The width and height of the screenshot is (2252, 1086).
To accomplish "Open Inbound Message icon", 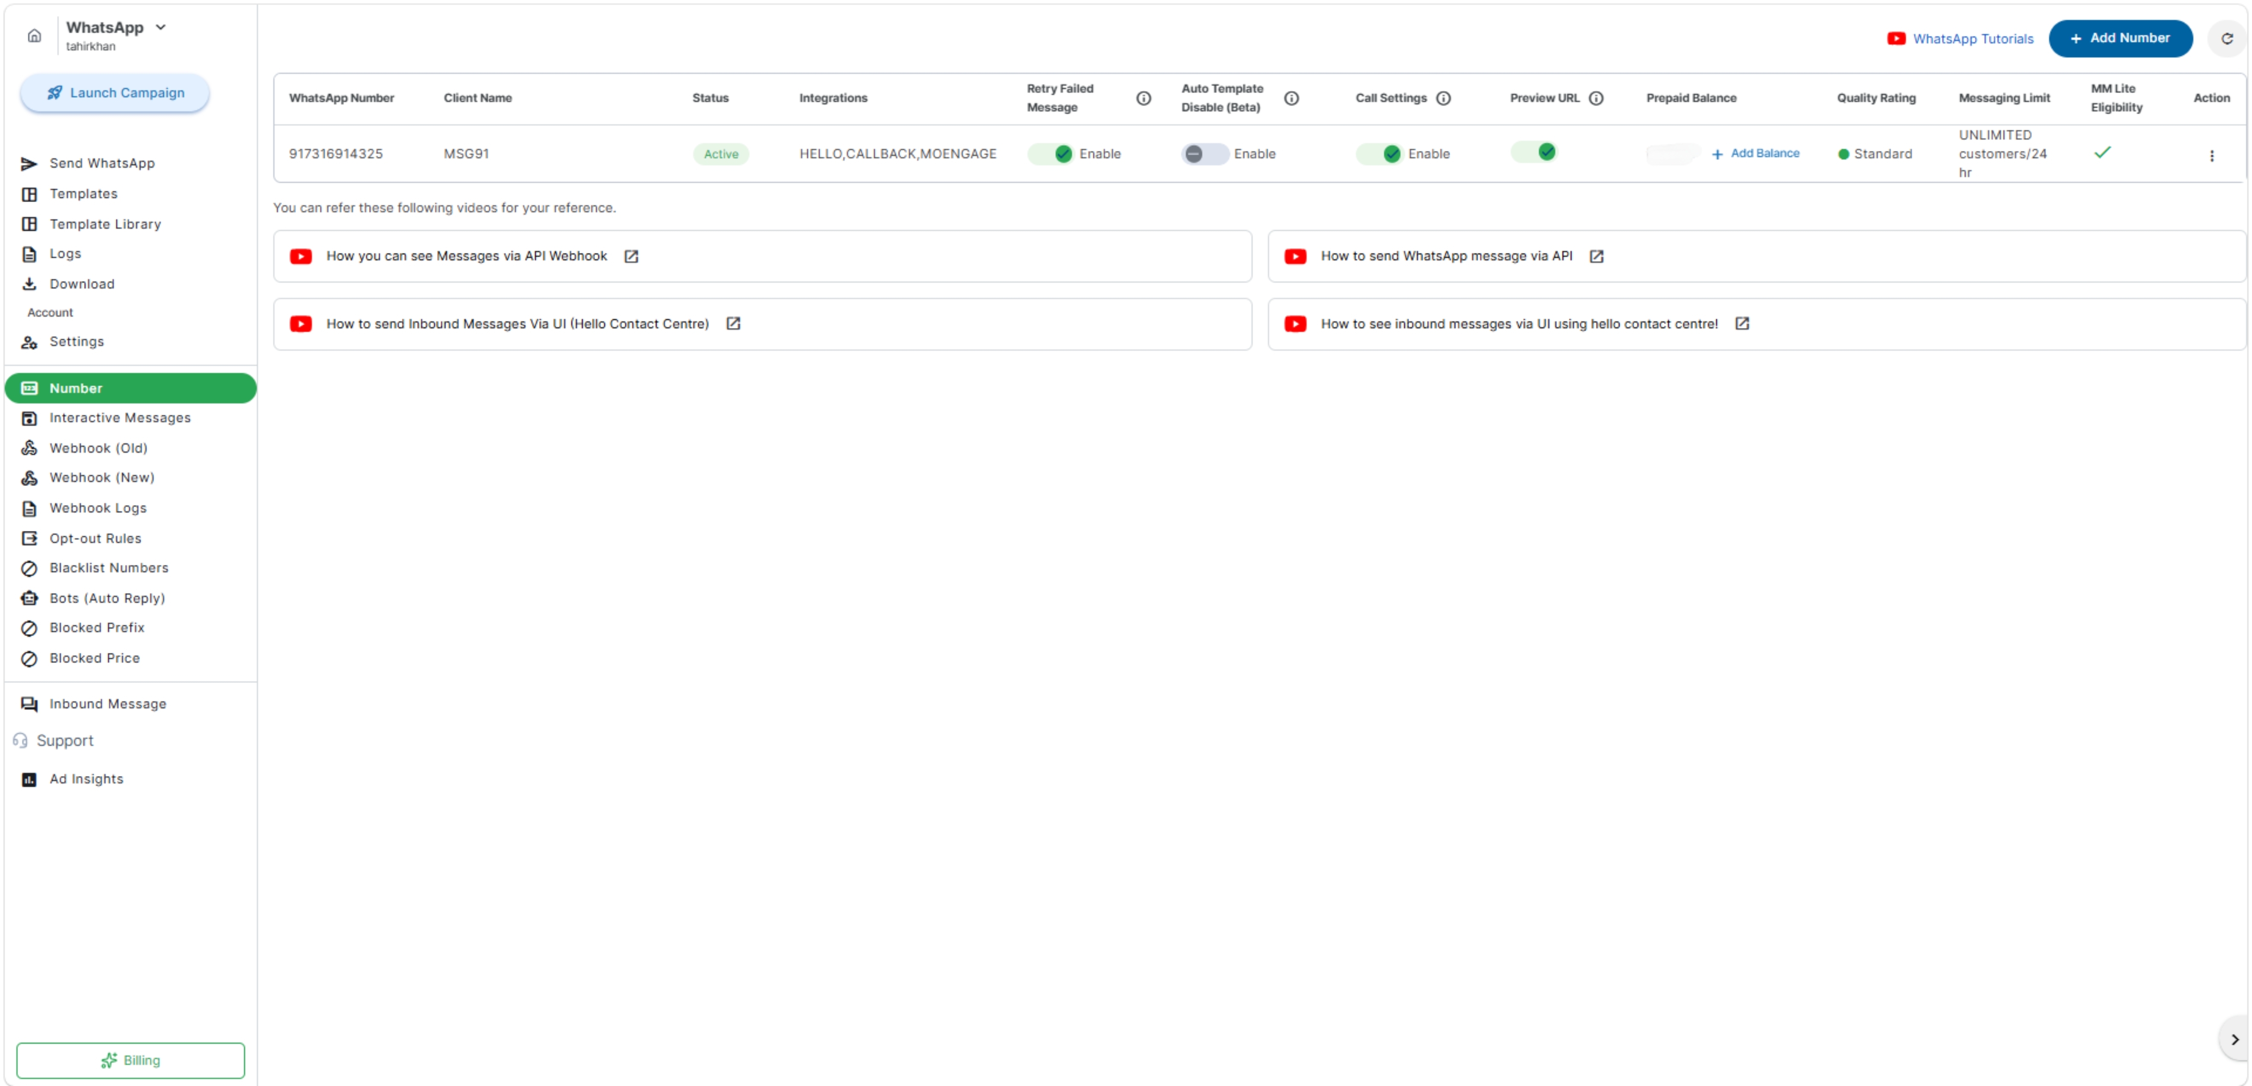I will [x=30, y=704].
